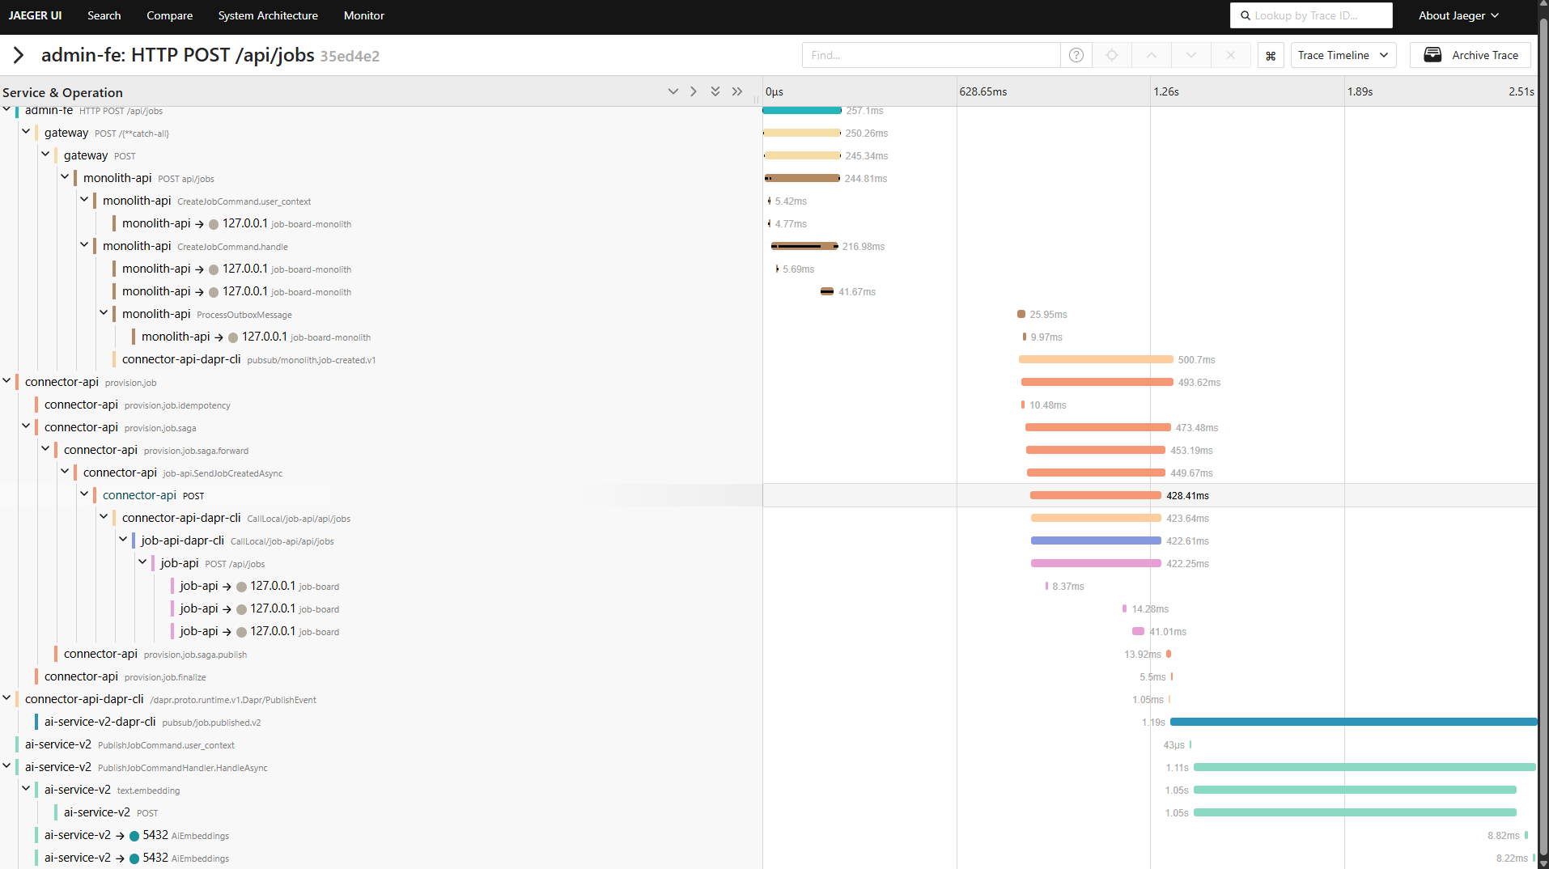
Task: Collapse one level with single right chevron
Action: 694,91
